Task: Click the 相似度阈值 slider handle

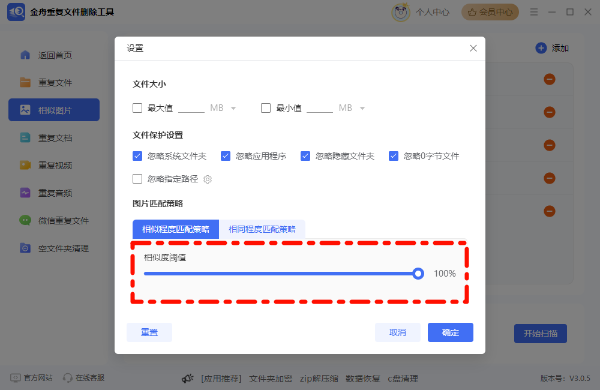Action: pyautogui.click(x=418, y=274)
